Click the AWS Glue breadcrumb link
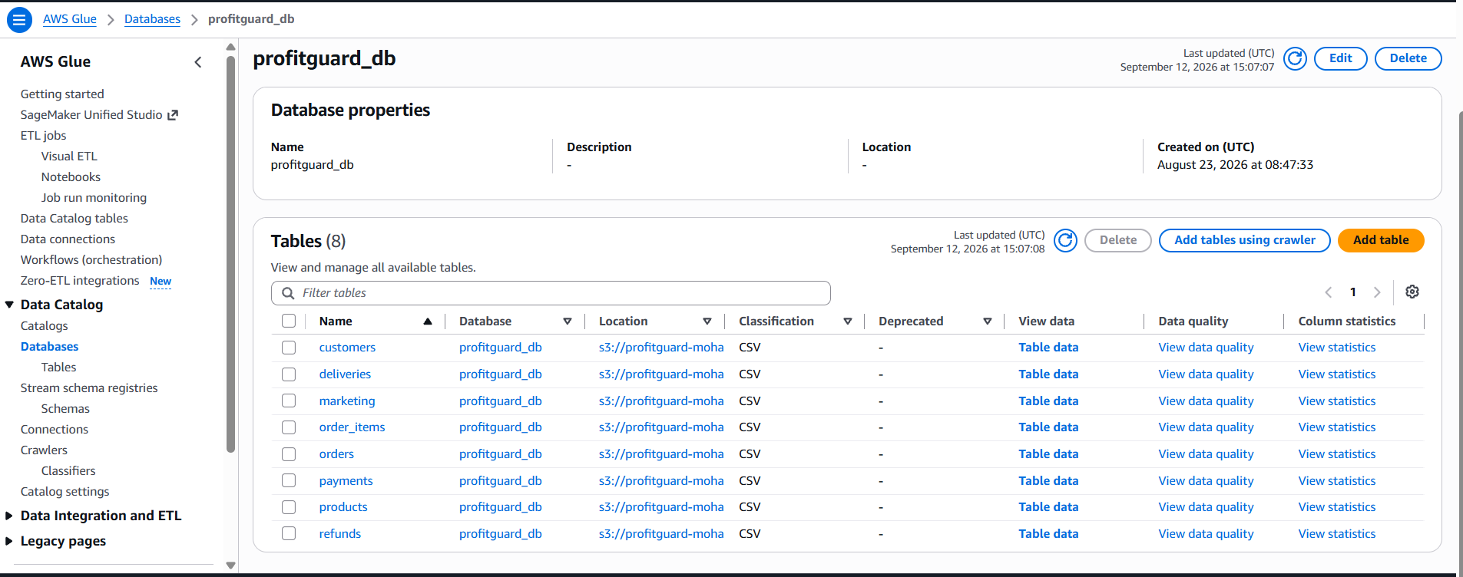1463x577 pixels. click(x=70, y=19)
